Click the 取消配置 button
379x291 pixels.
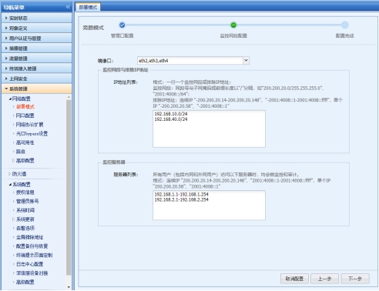(294, 279)
